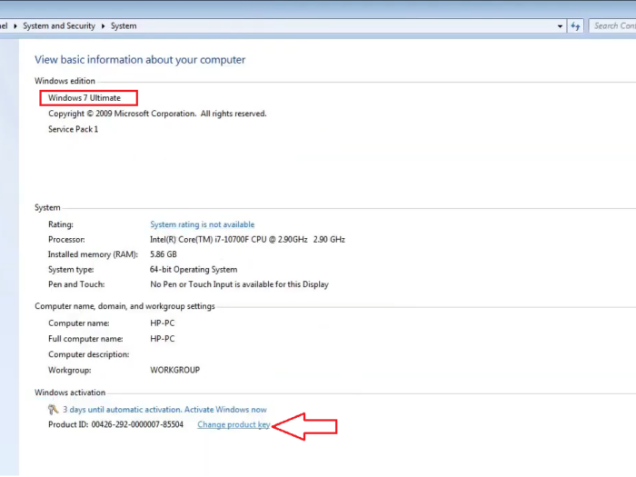Expand the arrow before System and Security breadcrumb
This screenshot has width=636, height=477.
click(x=15, y=26)
